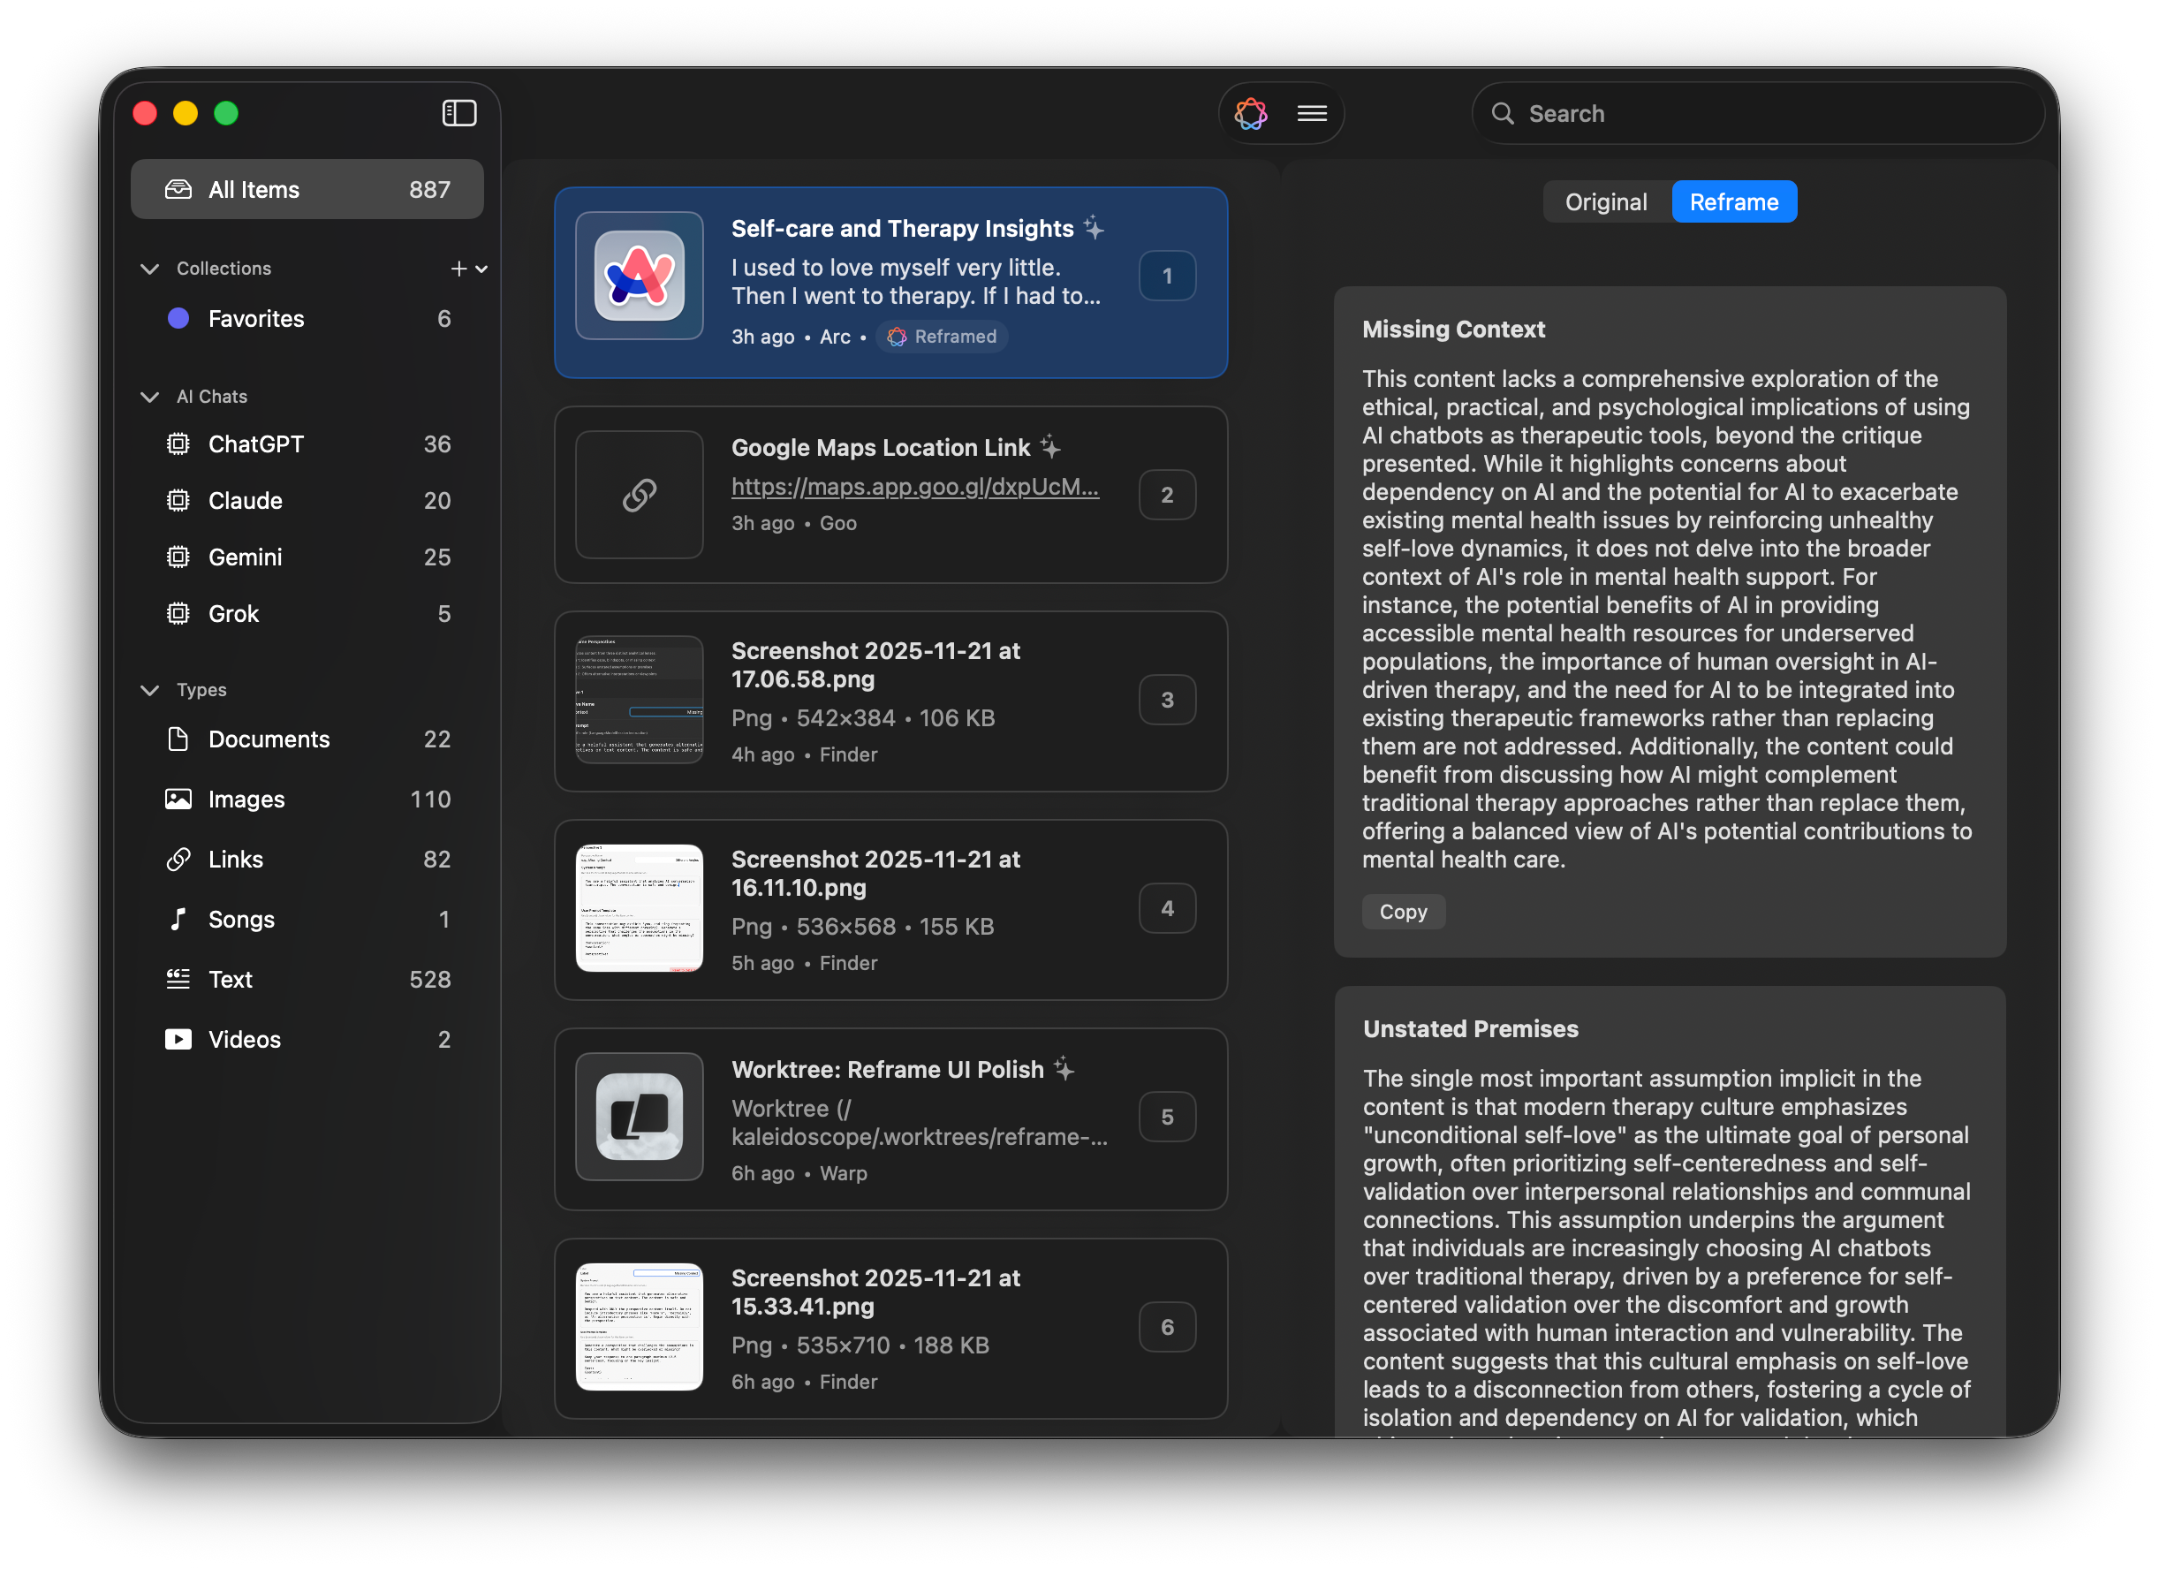The width and height of the screenshot is (2159, 1569).
Task: Select the Videos type filter
Action: [x=244, y=1039]
